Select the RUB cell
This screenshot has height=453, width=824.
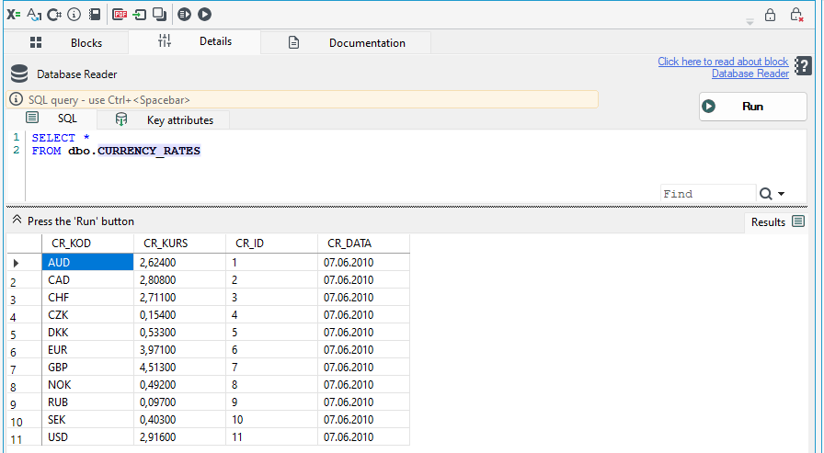point(87,402)
